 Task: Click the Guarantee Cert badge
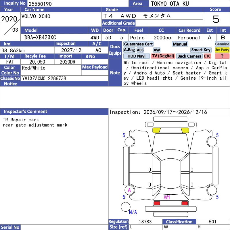click(138, 44)
